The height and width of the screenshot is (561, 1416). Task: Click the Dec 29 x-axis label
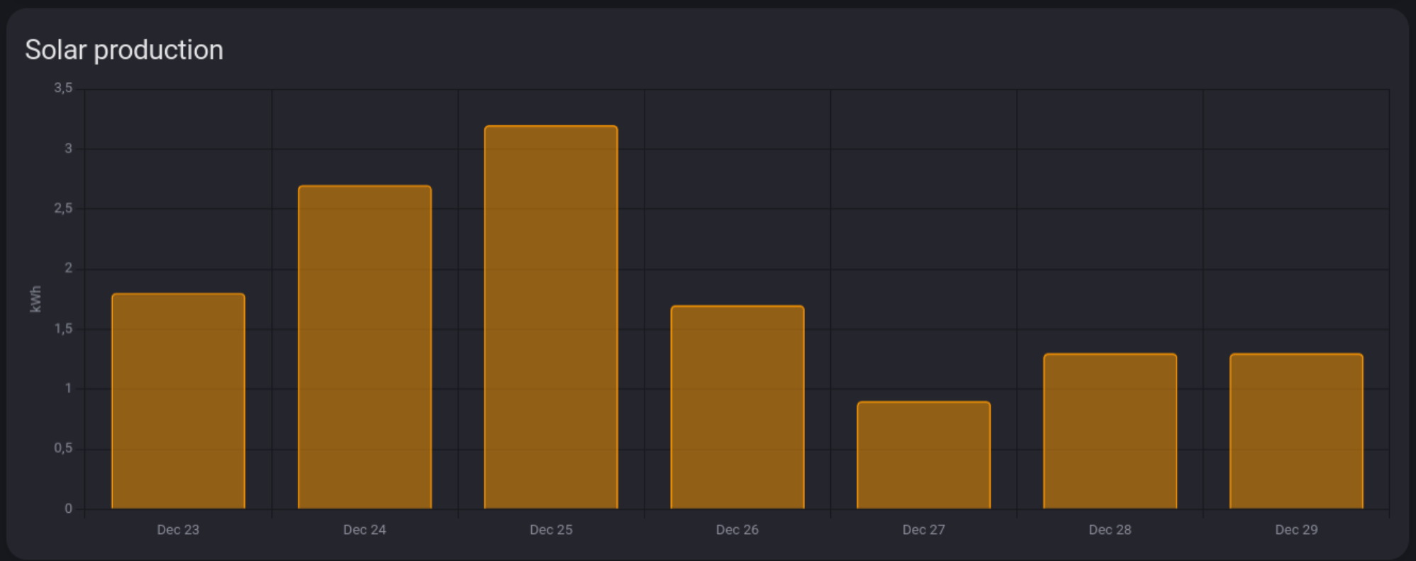tap(1296, 530)
